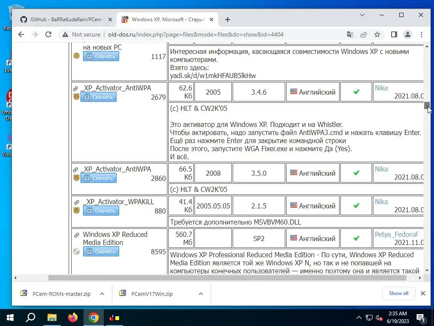This screenshot has width=434, height=326.
Task: Open Chrome three-dot menu
Action: click(x=421, y=34)
